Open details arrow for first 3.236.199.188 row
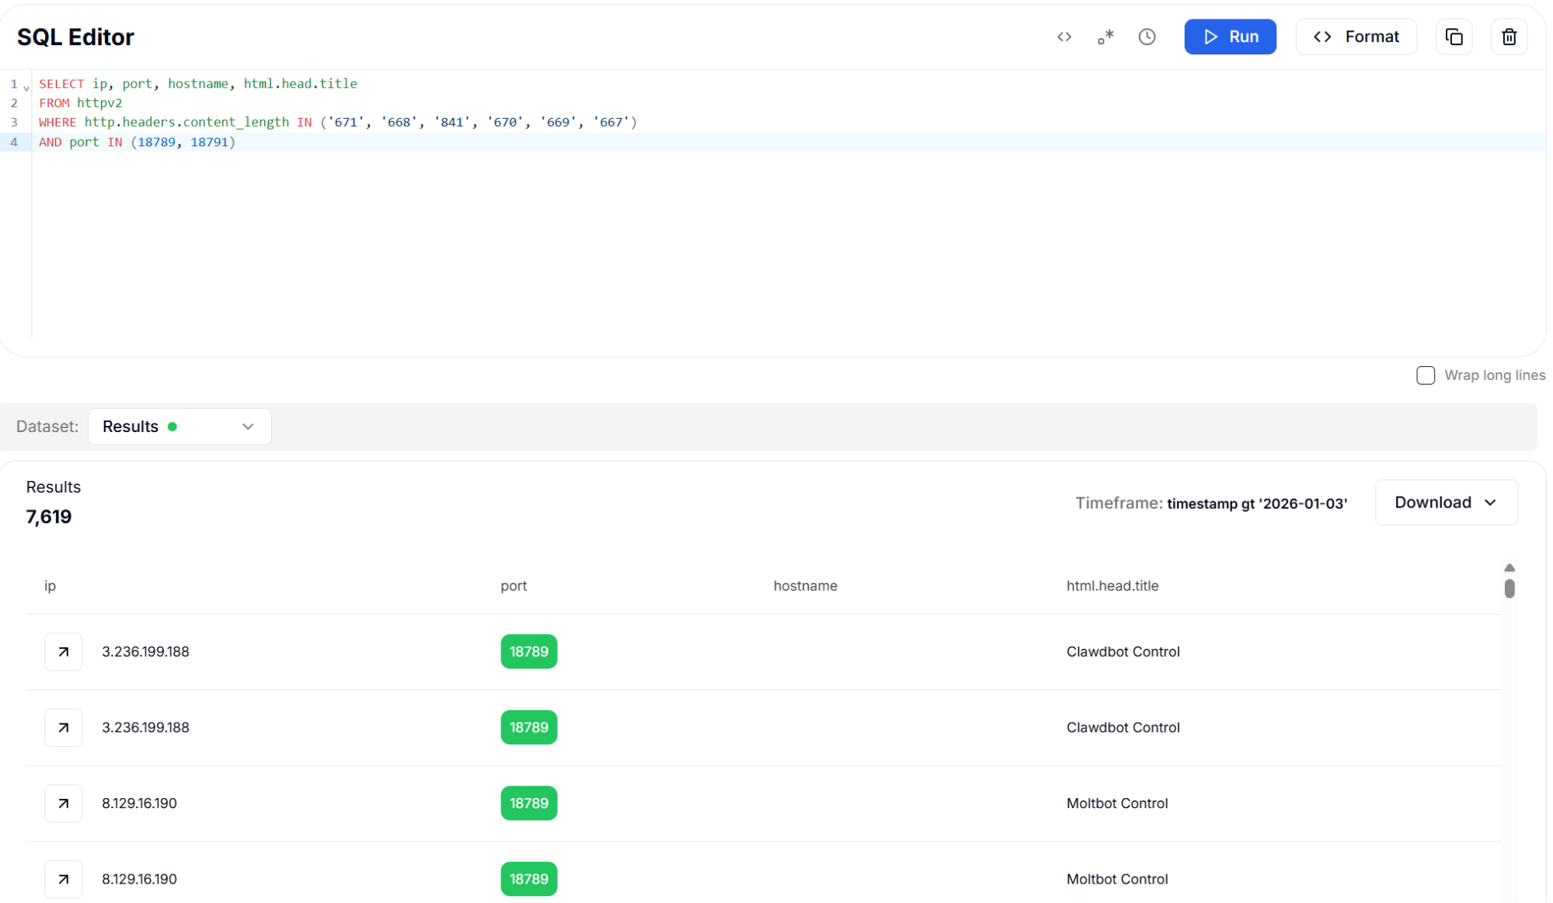 64,651
